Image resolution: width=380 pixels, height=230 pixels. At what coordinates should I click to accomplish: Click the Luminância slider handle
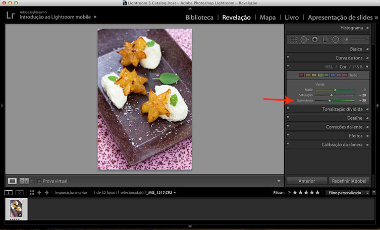330,101
